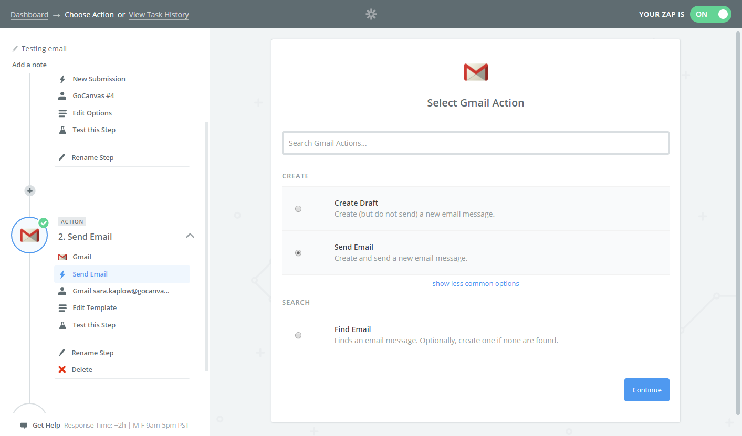
Task: Choose the Send Email radio option
Action: click(x=298, y=253)
